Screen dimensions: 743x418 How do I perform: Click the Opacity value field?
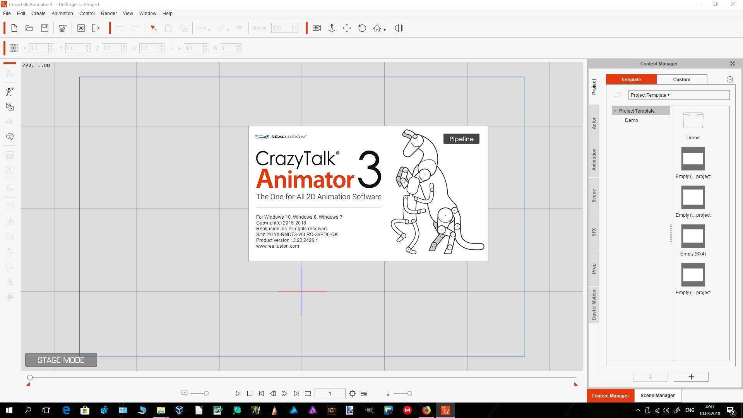click(281, 28)
